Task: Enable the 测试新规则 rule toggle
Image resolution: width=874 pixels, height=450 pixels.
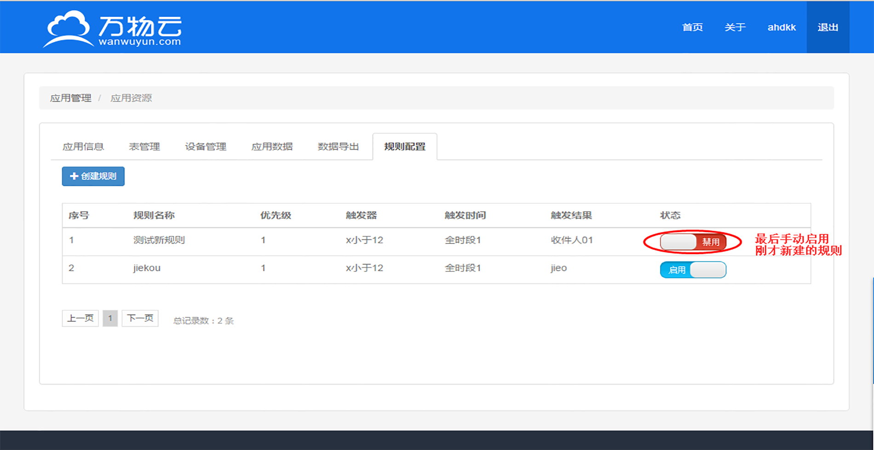Action: coord(693,242)
